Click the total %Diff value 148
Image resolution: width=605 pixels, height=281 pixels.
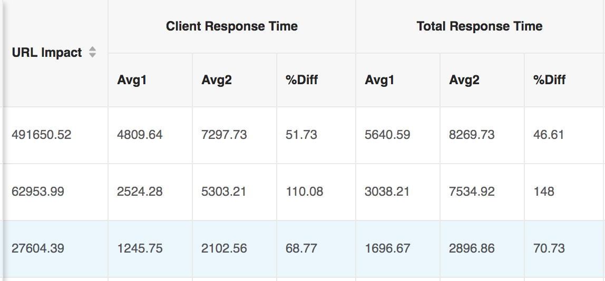tap(544, 192)
